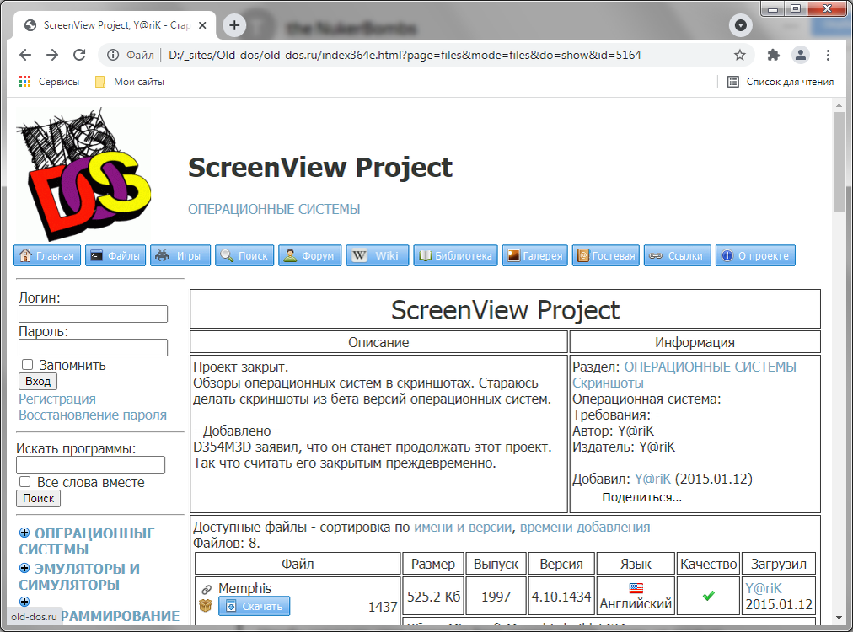The width and height of the screenshot is (853, 632).
Task: Click the Memphis package box icon
Action: pyautogui.click(x=206, y=605)
